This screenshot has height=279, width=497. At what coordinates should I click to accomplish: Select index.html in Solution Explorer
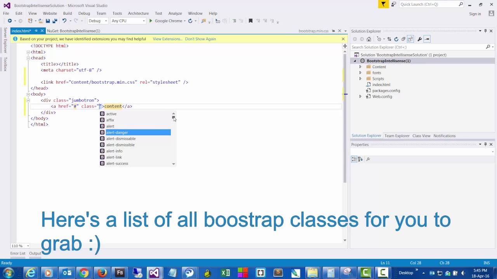click(x=381, y=84)
